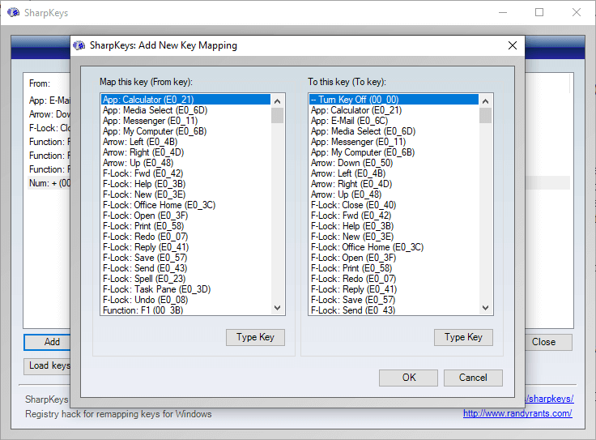Select F-Lock: New in From list
The height and width of the screenshot is (440, 596).
coord(186,194)
